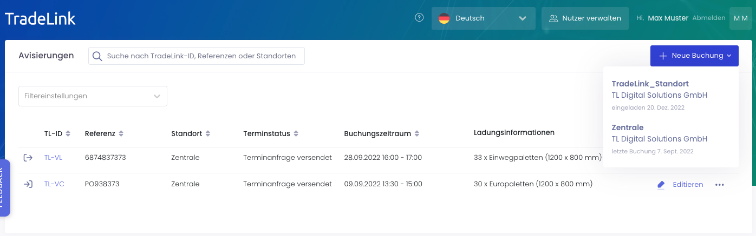Click the Nutzer verwalten button

coord(585,18)
